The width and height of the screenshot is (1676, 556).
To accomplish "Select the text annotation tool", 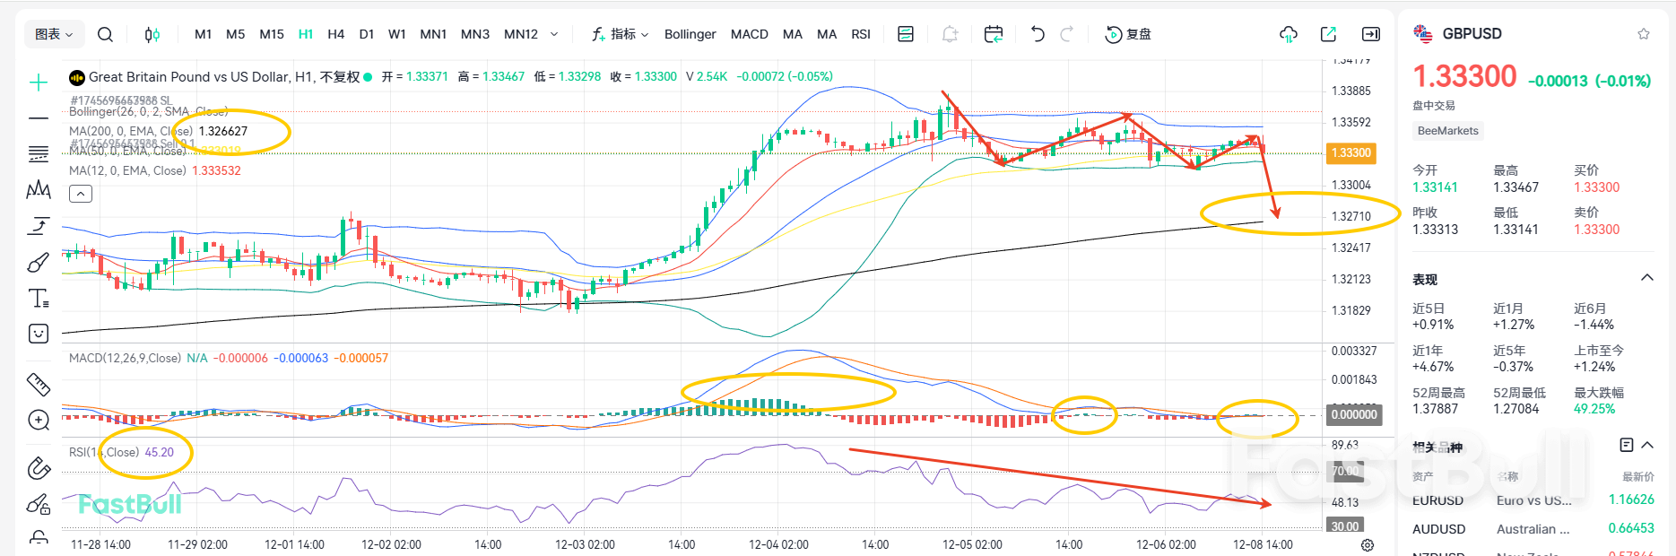I will pyautogui.click(x=39, y=298).
